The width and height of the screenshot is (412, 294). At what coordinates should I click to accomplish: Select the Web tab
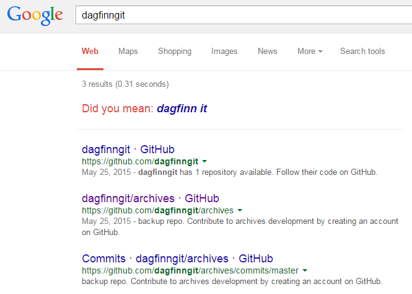point(90,51)
